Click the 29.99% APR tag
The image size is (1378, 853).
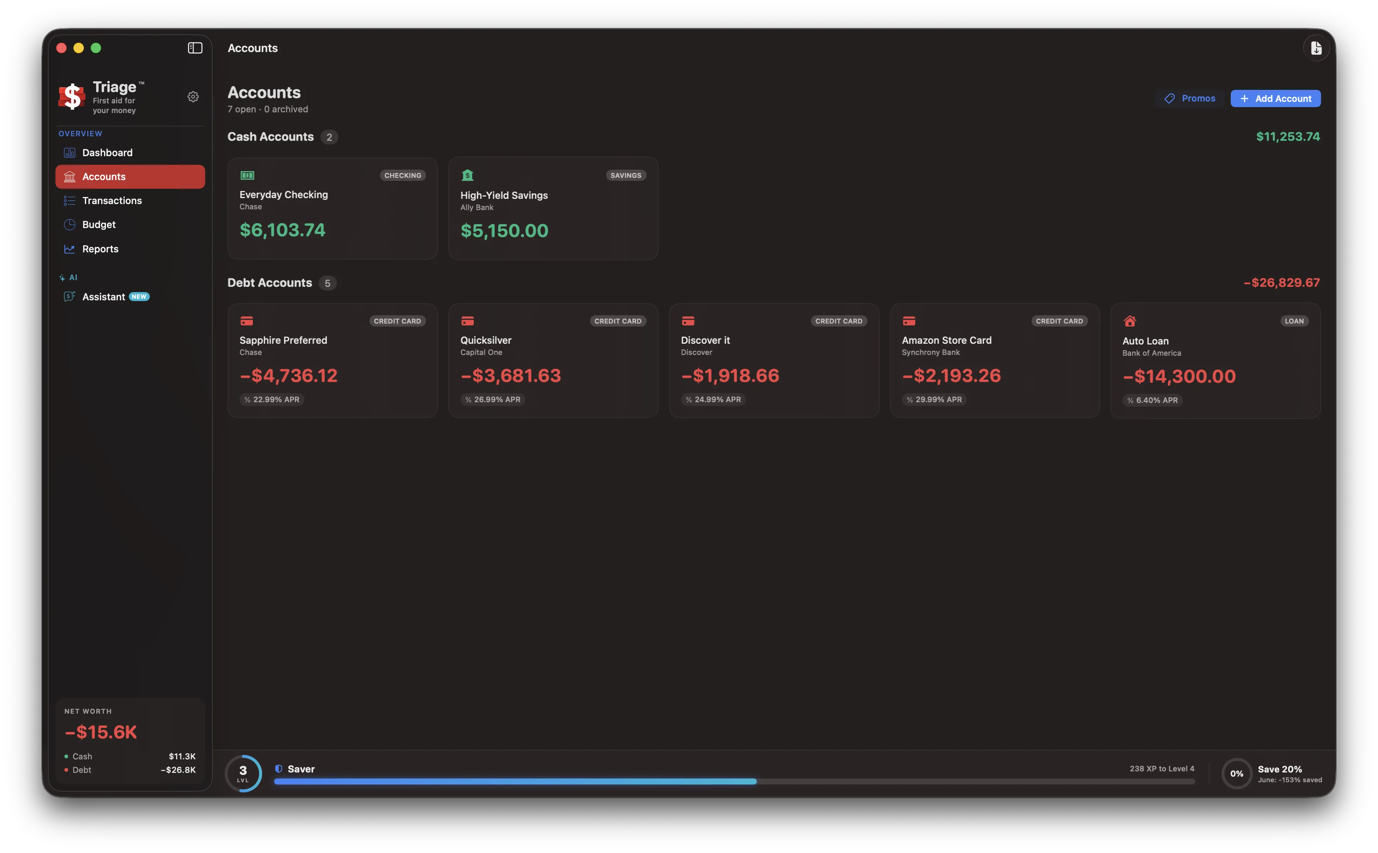[x=934, y=400]
